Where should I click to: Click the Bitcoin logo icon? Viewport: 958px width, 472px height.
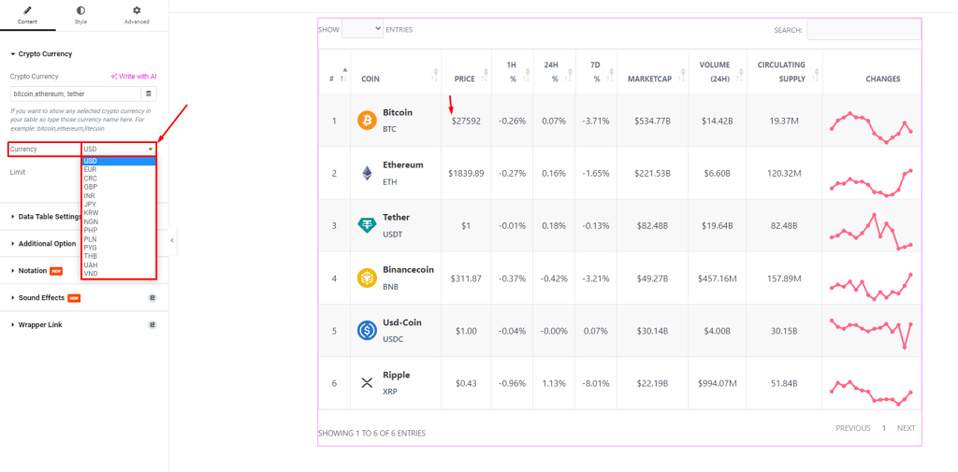(x=367, y=121)
